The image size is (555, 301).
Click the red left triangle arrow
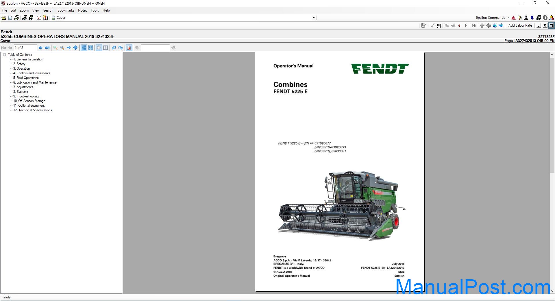point(460,26)
